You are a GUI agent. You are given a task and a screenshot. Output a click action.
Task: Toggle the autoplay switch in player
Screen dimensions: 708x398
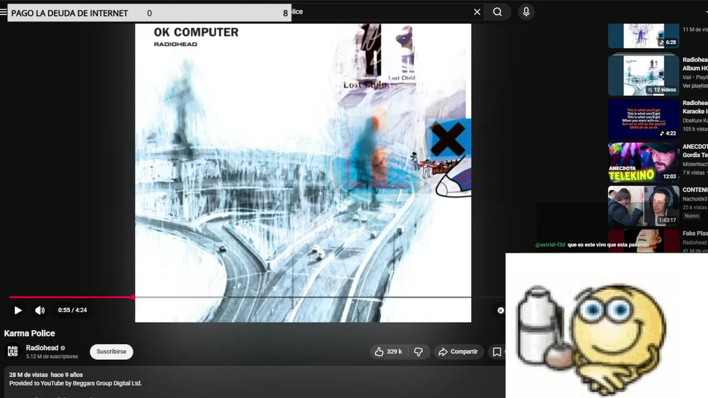pyautogui.click(x=501, y=311)
